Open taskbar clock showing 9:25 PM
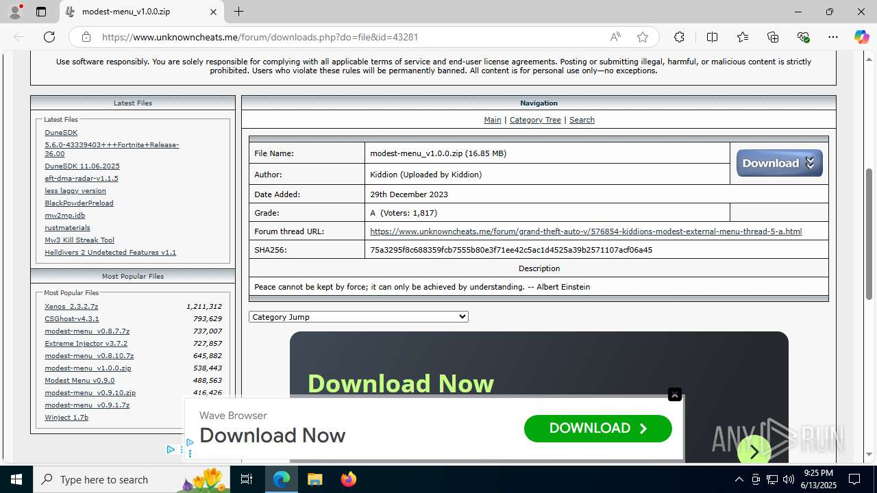This screenshot has height=493, width=877. [x=818, y=479]
